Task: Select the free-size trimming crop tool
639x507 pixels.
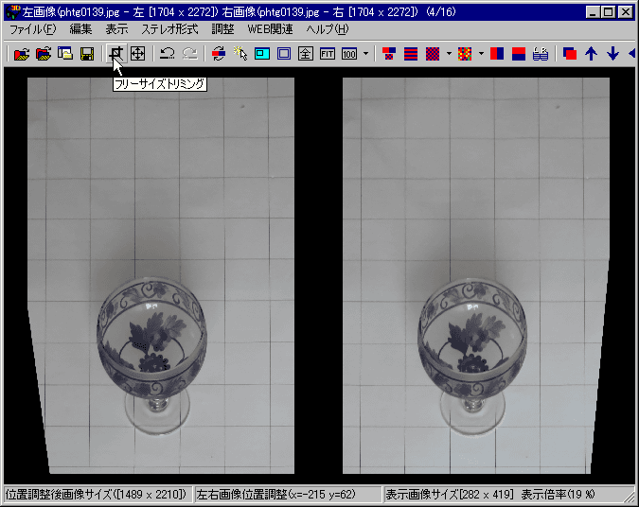Action: pyautogui.click(x=115, y=54)
